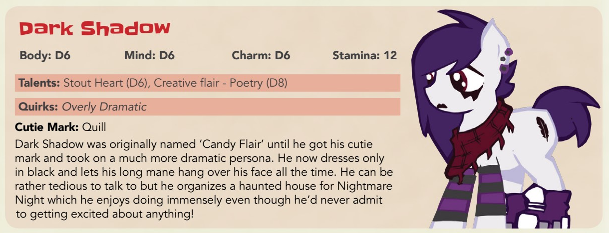Click the Stout Heart (D6) talent
Screen dimensions: 609x233
coord(105,83)
